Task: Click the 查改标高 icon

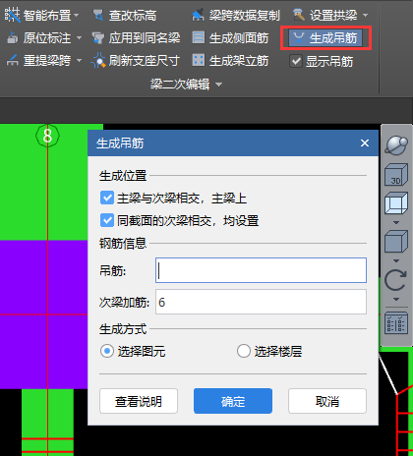Action: pyautogui.click(x=97, y=15)
